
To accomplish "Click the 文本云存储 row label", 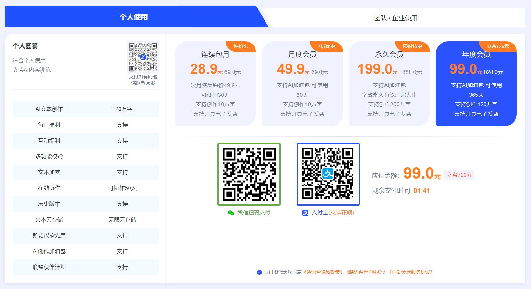I will (x=49, y=220).
